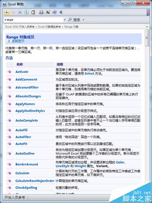Image resolution: width=152 pixels, height=203 pixels.
Task: Click the 方法 section heading
Action: 9,58
